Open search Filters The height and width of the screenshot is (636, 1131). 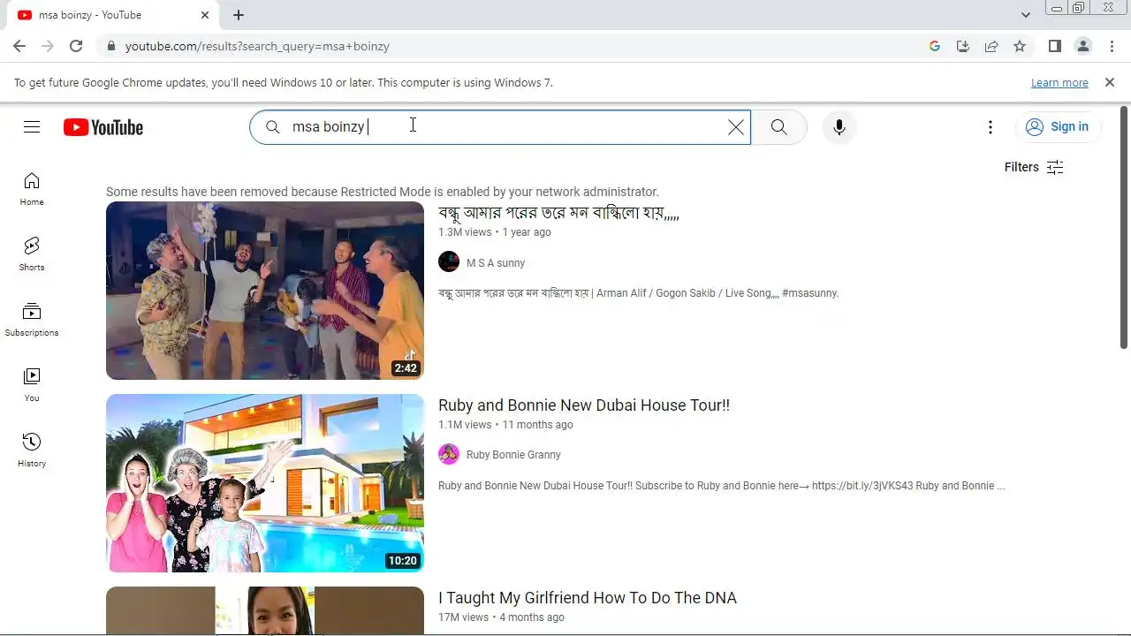[1034, 167]
